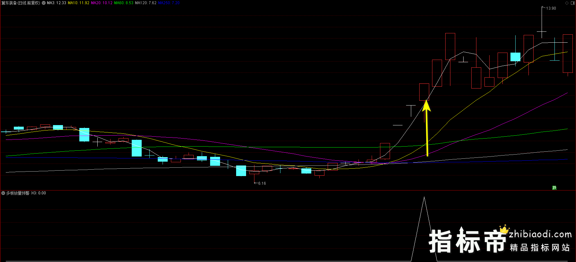This screenshot has width=576, height=262.
Task: Select the stock title 冀东装备 (日线.前复权)
Action: click(21, 3)
